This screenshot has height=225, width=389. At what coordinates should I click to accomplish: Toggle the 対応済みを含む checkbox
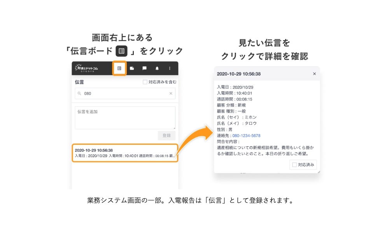(145, 82)
